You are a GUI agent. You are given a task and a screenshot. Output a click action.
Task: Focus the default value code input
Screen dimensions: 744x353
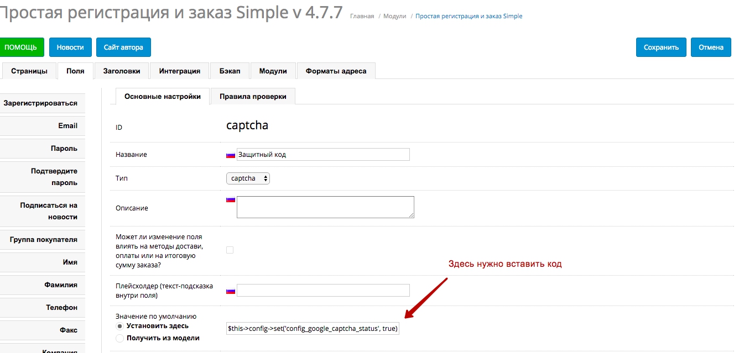(313, 329)
